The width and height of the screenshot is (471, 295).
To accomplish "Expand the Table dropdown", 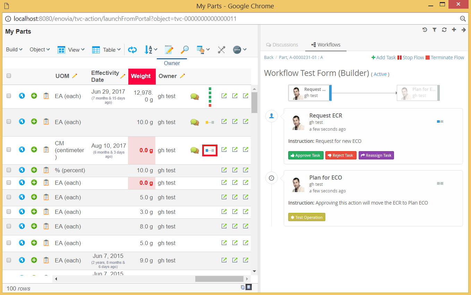I will 106,50.
